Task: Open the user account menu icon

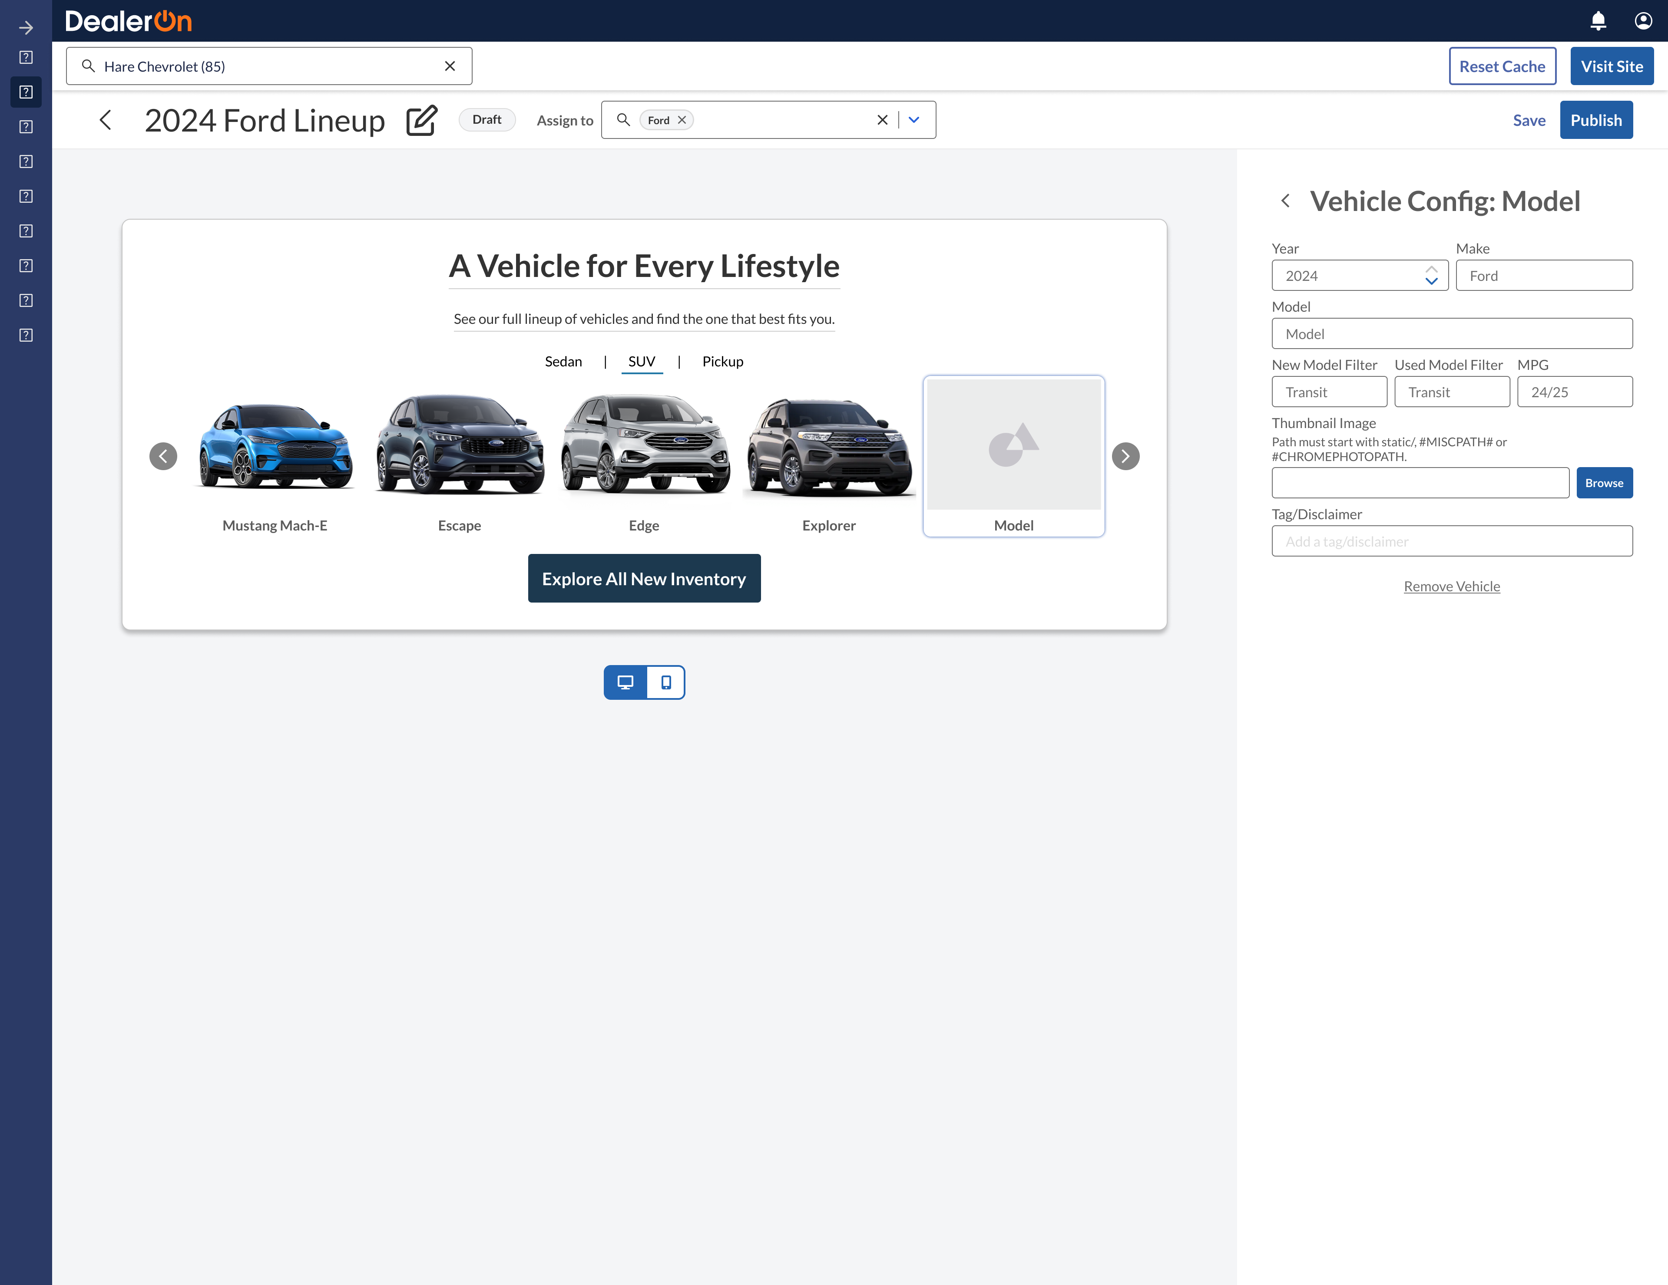Action: click(1644, 20)
